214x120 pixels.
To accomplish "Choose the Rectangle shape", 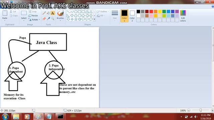I will click(x=80, y=12).
